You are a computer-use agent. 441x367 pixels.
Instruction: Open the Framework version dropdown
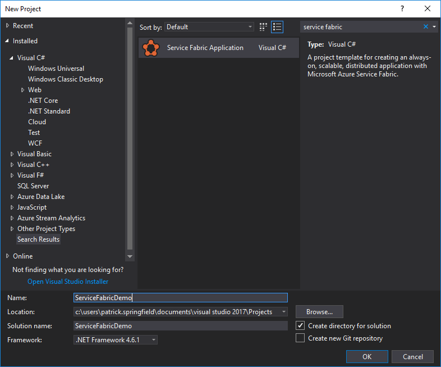click(x=154, y=340)
